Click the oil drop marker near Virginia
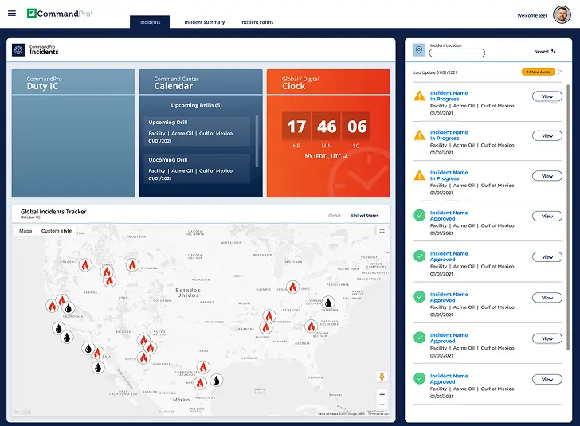This screenshot has height=426, width=580. (327, 303)
